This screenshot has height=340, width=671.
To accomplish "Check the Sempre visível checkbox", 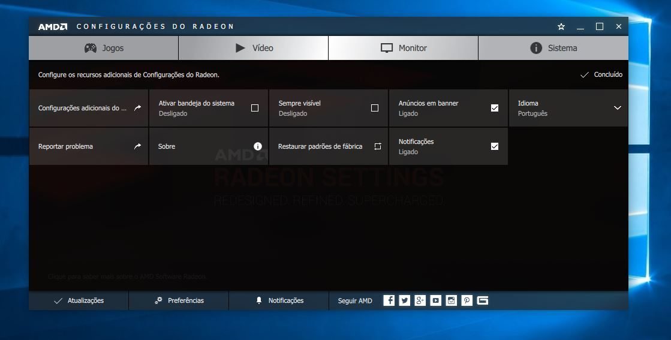I will click(x=374, y=108).
